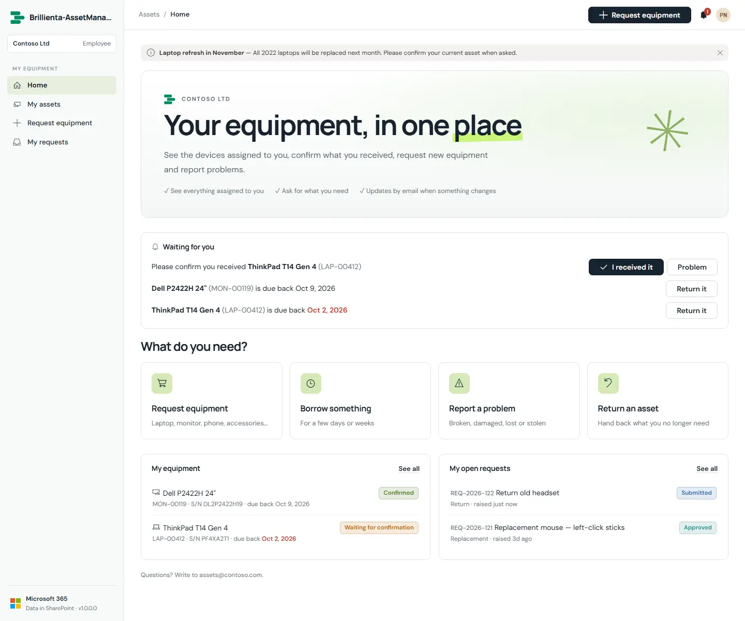Click the clock icon on Borrow something card
The width and height of the screenshot is (745, 621).
[x=311, y=383]
